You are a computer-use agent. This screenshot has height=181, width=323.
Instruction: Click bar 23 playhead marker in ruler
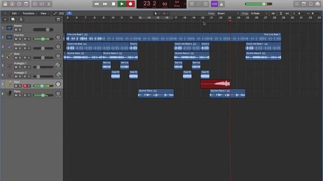pos(230,21)
